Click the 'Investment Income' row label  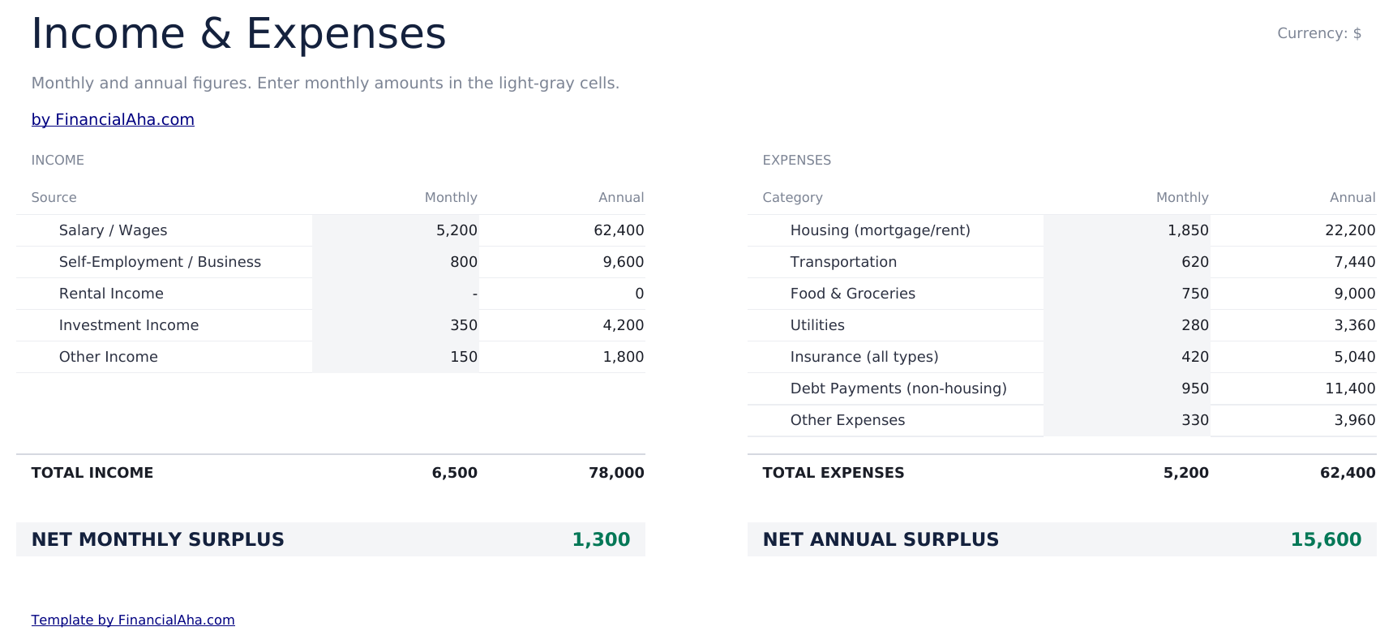coord(129,325)
